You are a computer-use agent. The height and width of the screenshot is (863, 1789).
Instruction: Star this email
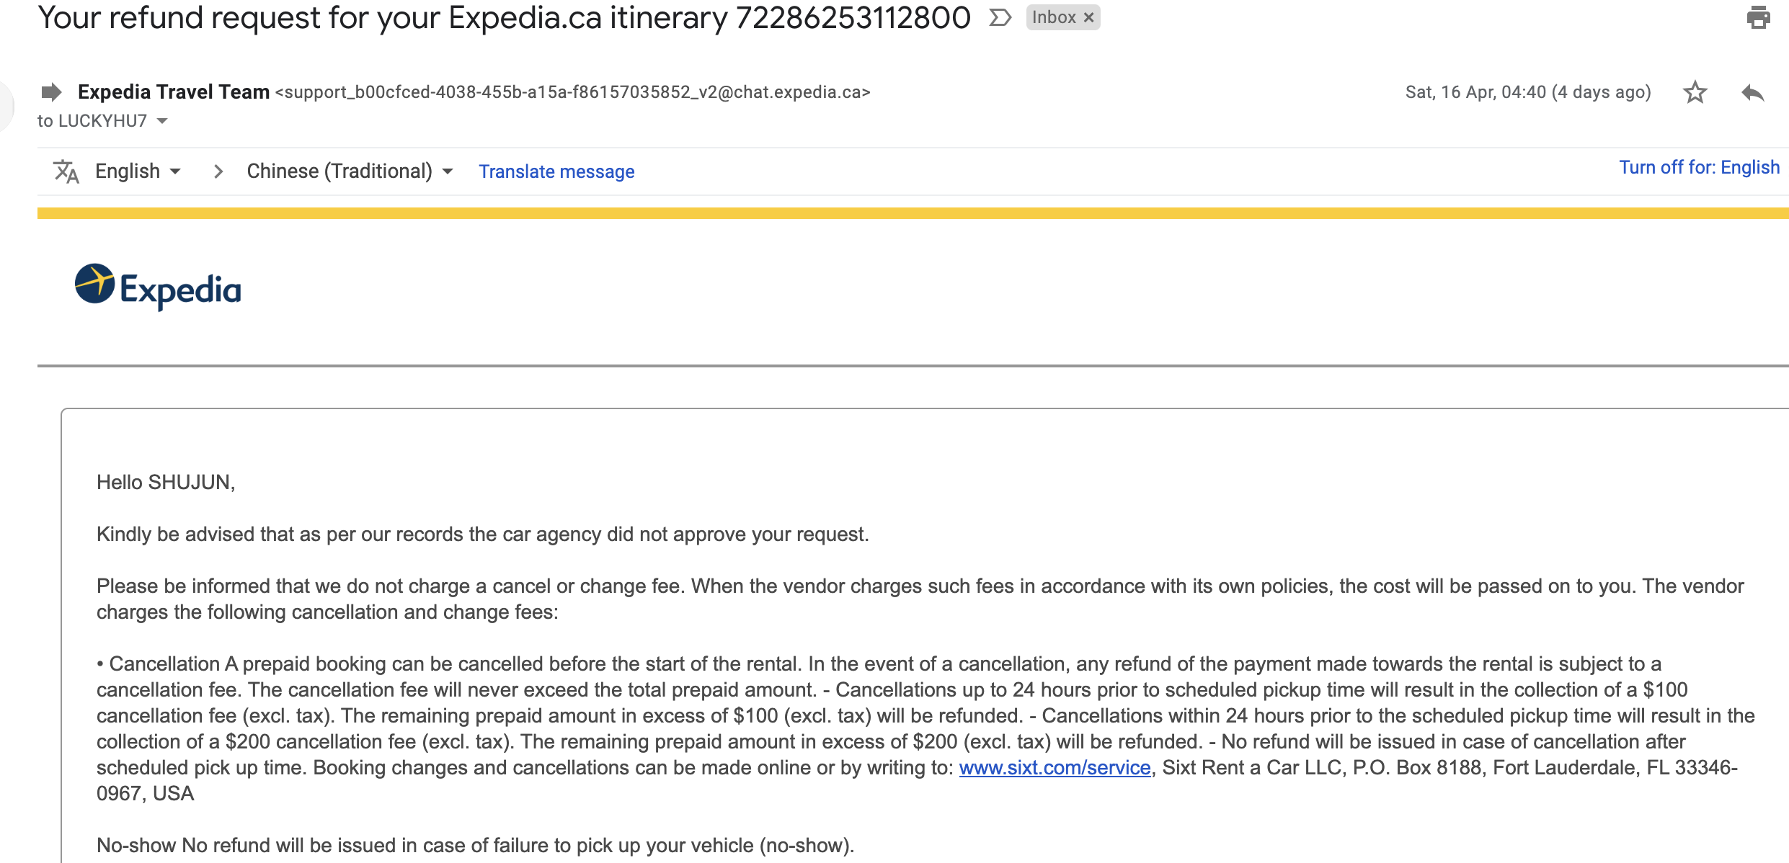[1695, 92]
